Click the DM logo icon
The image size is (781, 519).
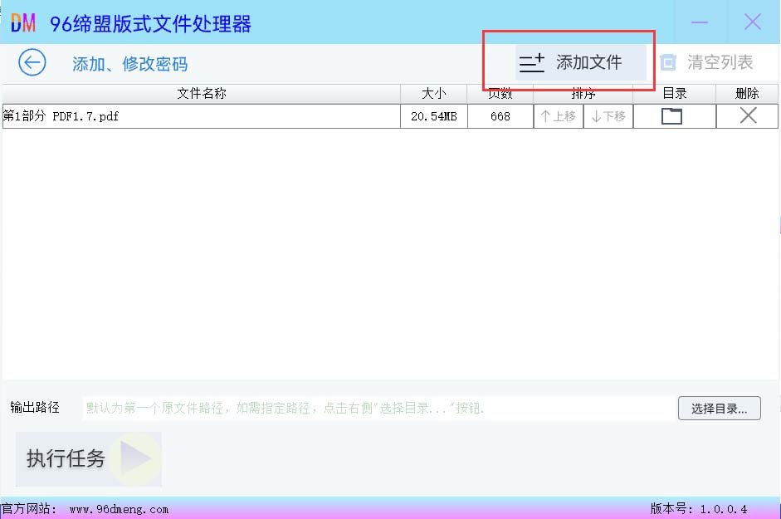point(23,22)
